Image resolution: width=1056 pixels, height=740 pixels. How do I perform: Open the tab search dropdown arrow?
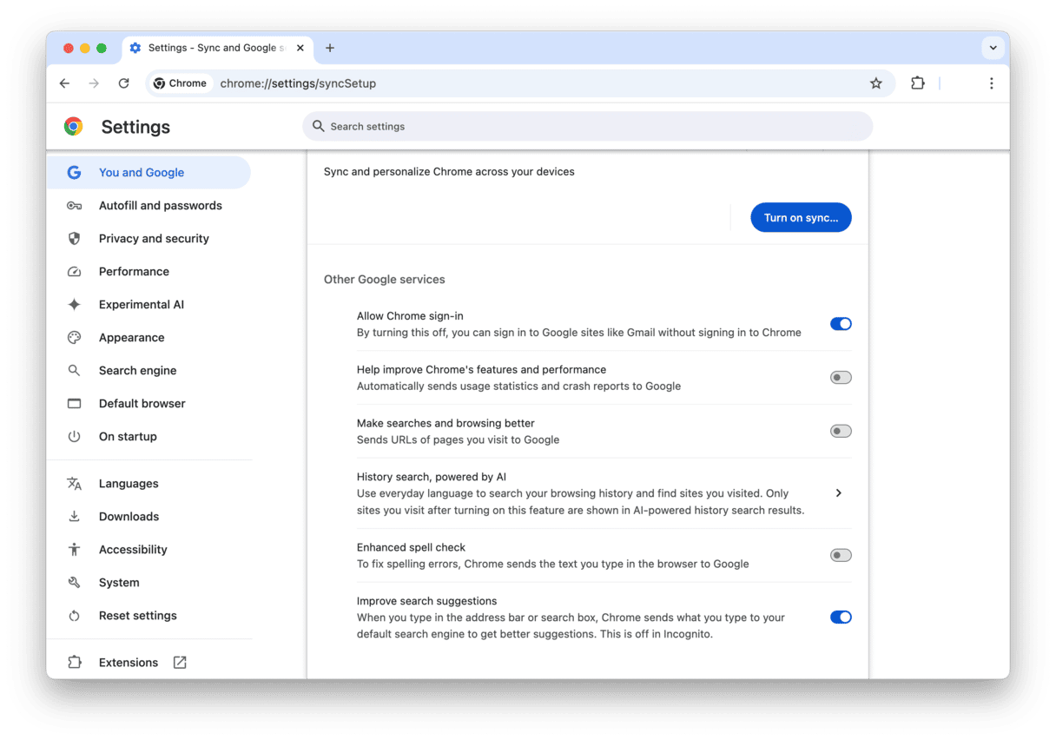point(992,48)
